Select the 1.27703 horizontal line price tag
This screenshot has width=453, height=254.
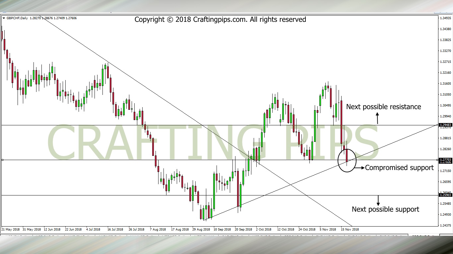[x=445, y=160]
